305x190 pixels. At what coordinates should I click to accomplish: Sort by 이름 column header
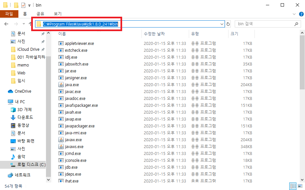tap(62, 34)
